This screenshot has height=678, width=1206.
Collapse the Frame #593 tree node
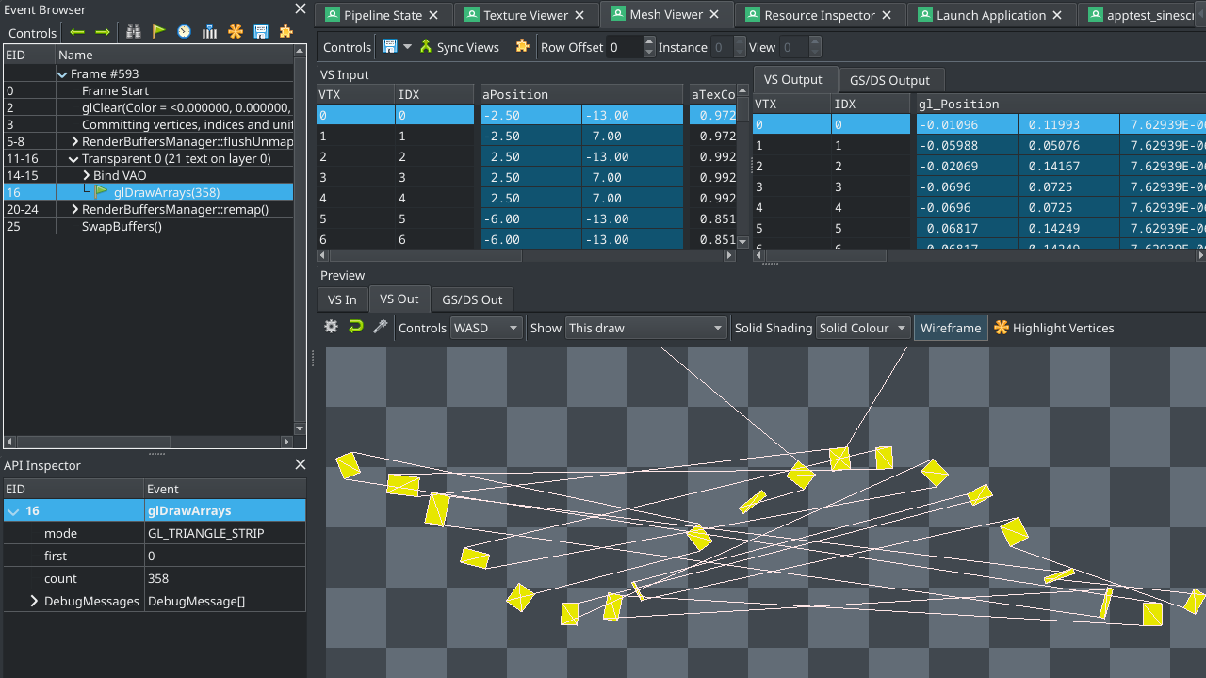63,74
